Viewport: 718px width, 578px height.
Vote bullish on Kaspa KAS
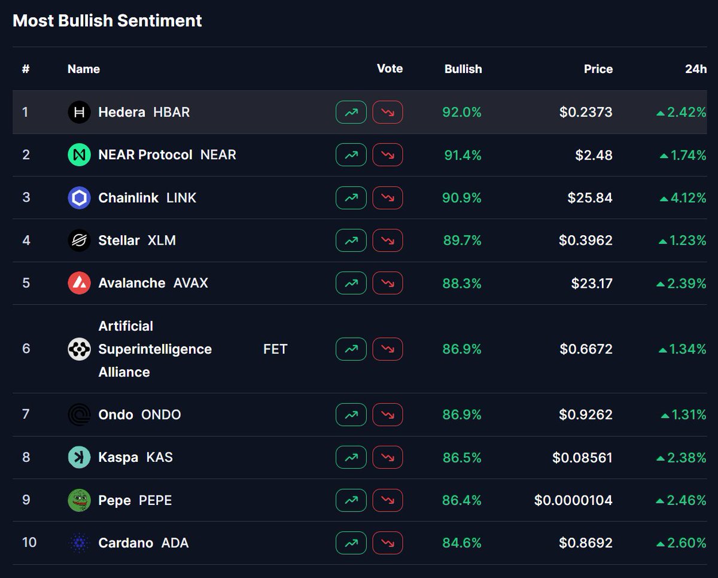pyautogui.click(x=351, y=458)
